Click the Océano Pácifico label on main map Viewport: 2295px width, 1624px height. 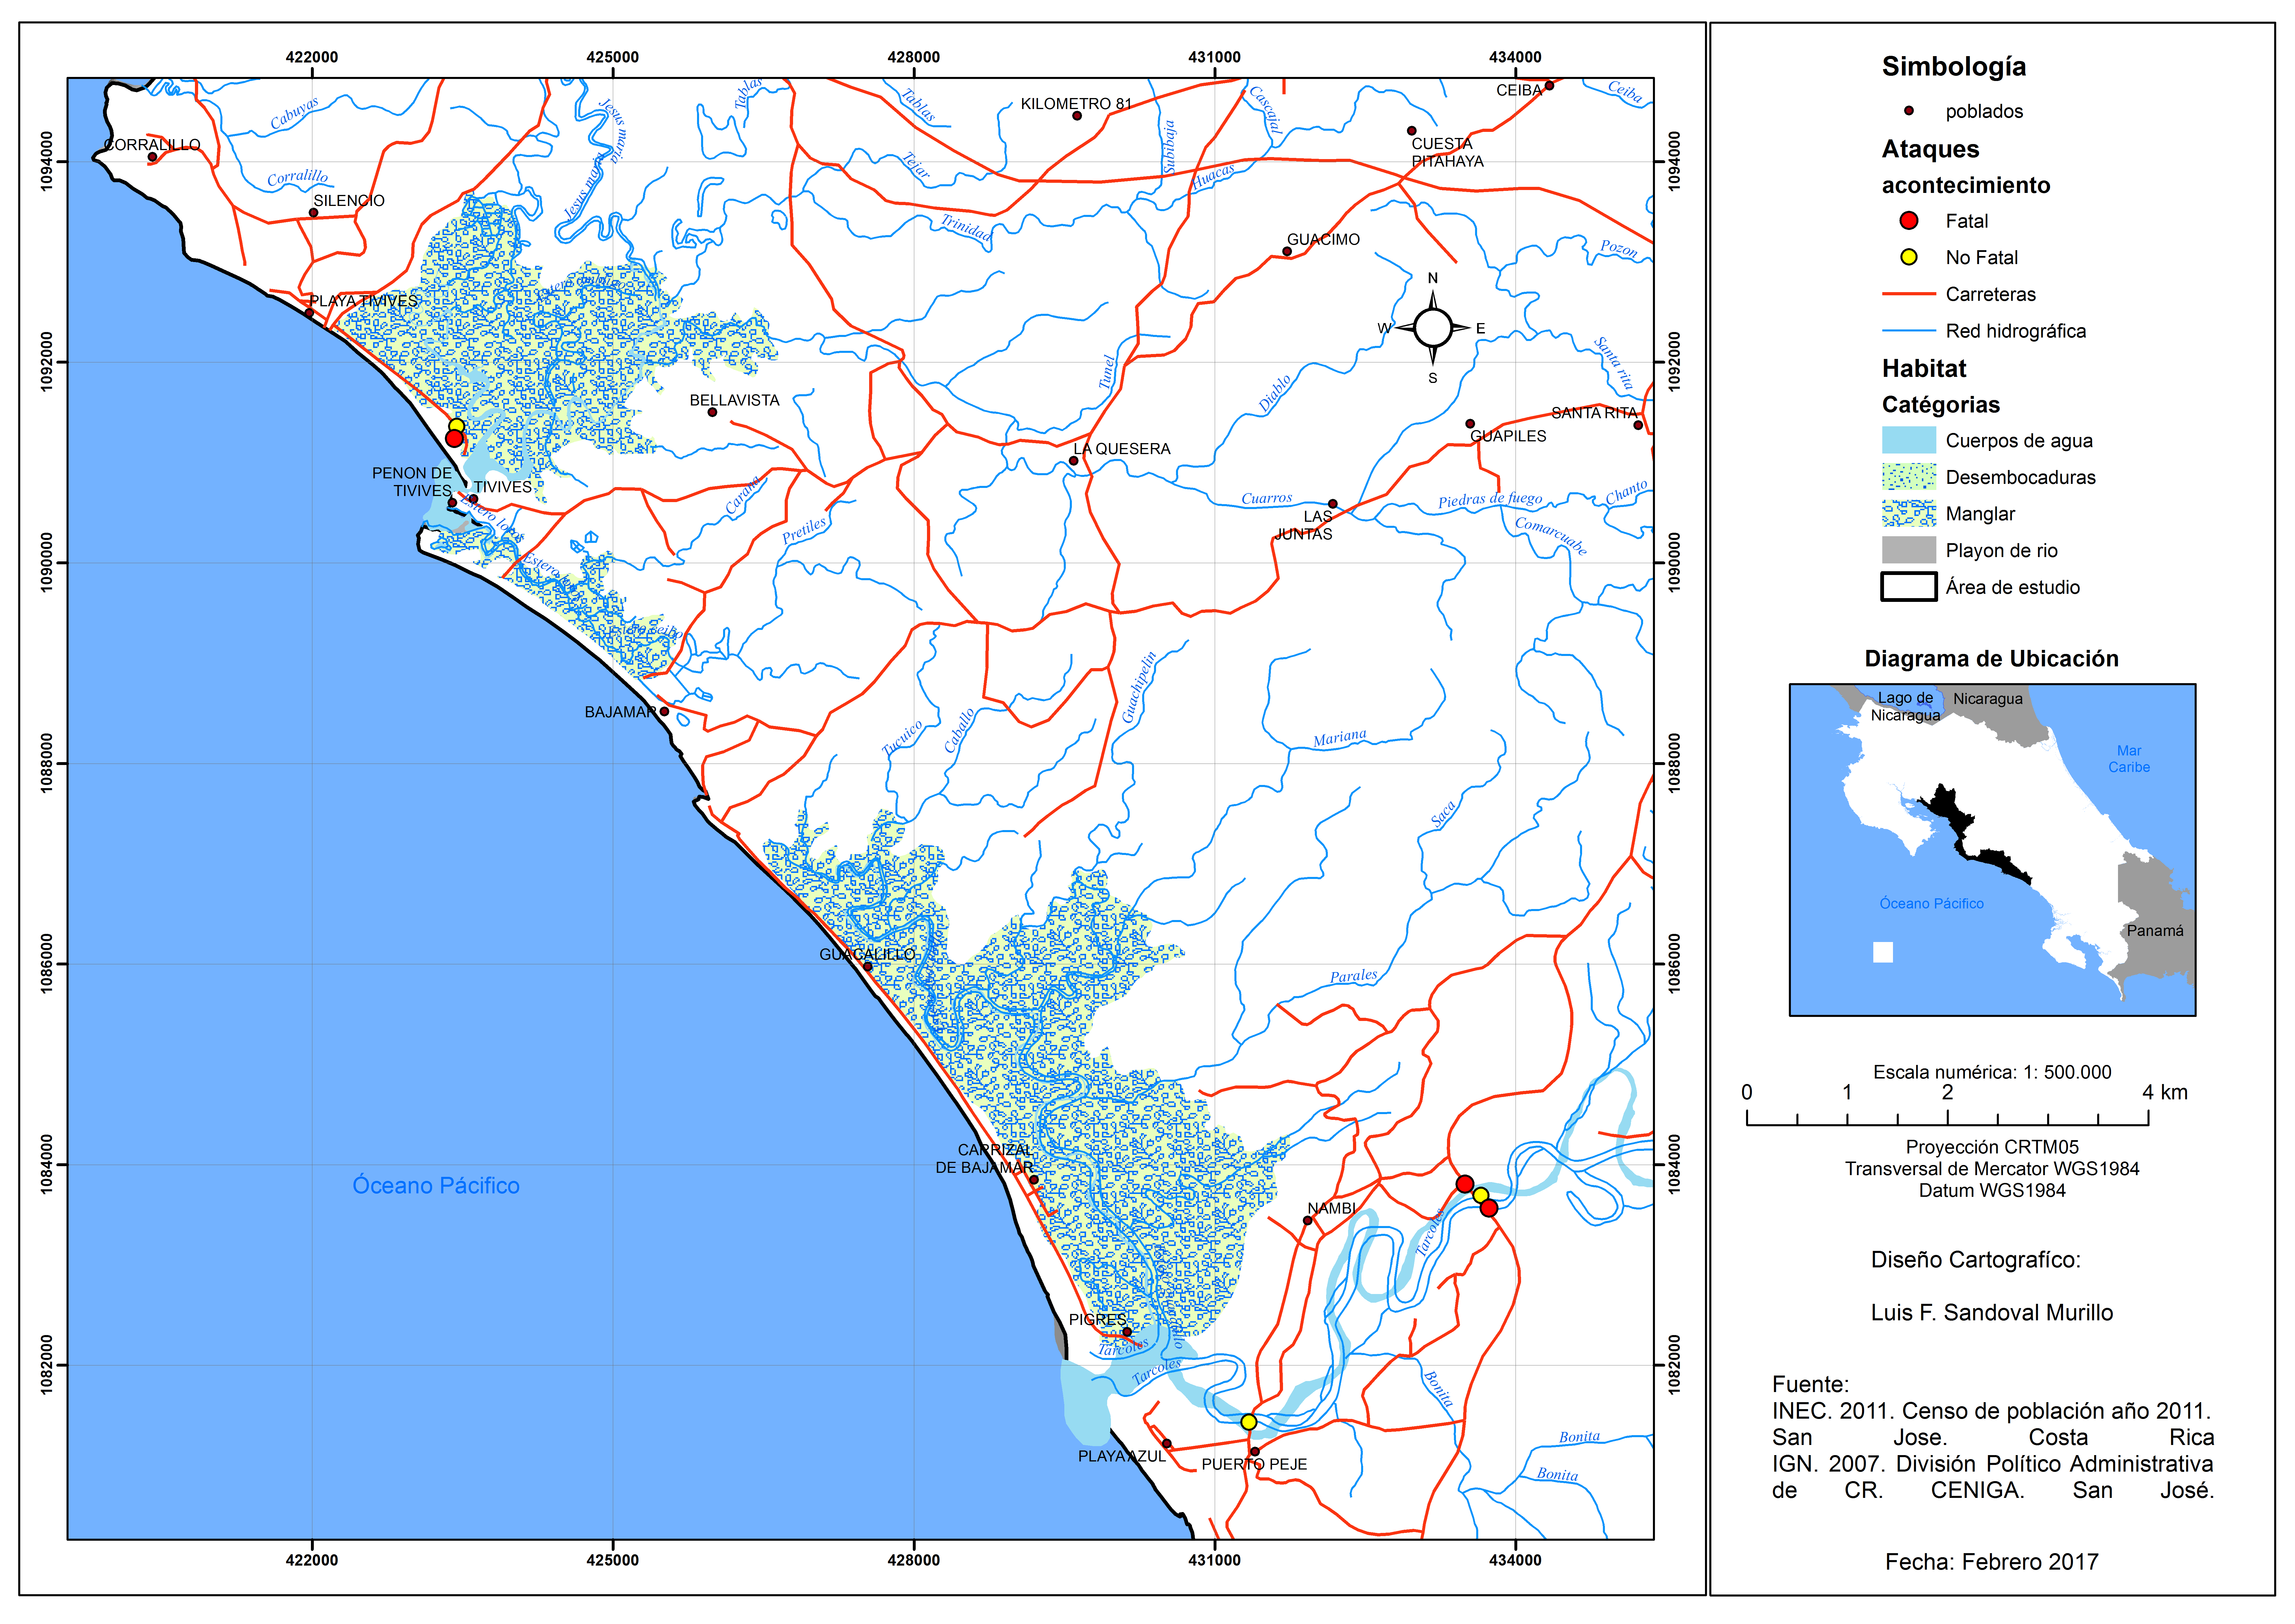pyautogui.click(x=436, y=1185)
